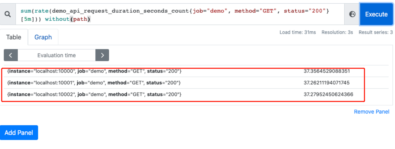The image size is (395, 149).
Task: Advance evaluation time with right chevron
Action: [102, 55]
